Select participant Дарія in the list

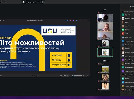click(x=128, y=56)
